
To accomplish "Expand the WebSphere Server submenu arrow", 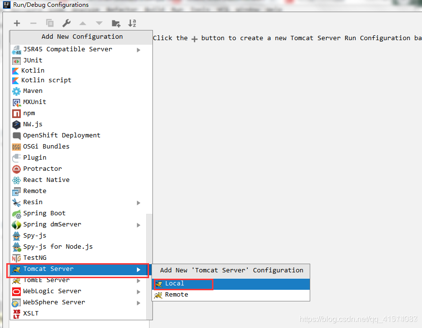I will pos(138,303).
